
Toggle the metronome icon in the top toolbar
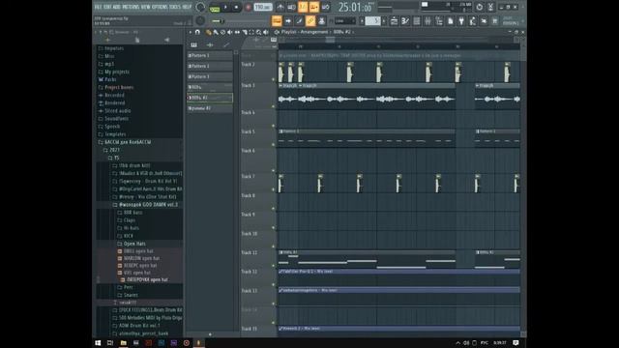coord(280,7)
